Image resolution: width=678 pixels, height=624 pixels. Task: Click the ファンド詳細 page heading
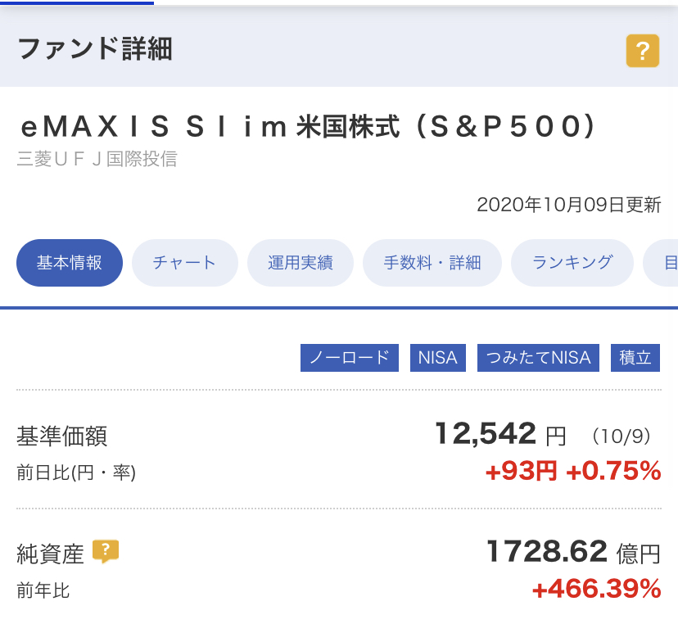pyautogui.click(x=95, y=48)
